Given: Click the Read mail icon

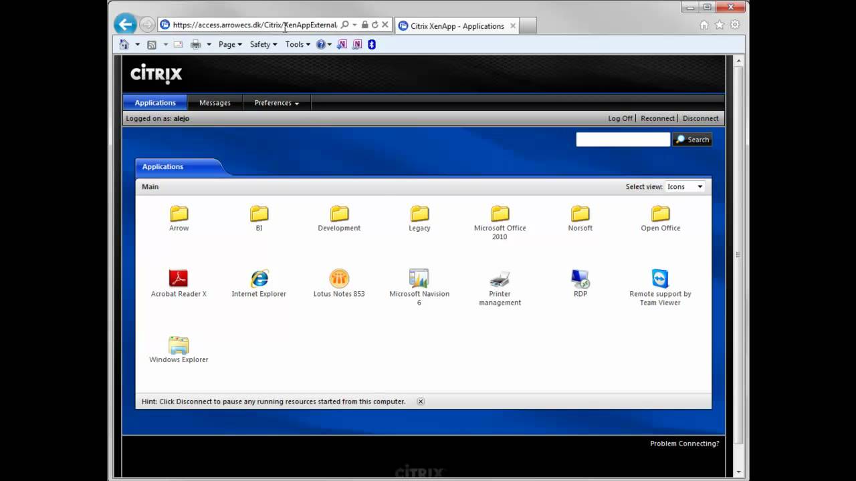Looking at the screenshot, I should [178, 45].
